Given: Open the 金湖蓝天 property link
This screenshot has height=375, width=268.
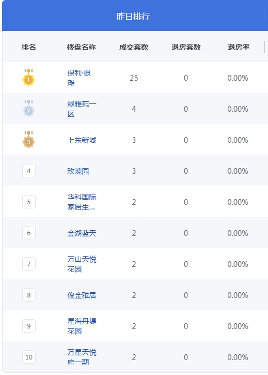Looking at the screenshot, I should [x=82, y=233].
